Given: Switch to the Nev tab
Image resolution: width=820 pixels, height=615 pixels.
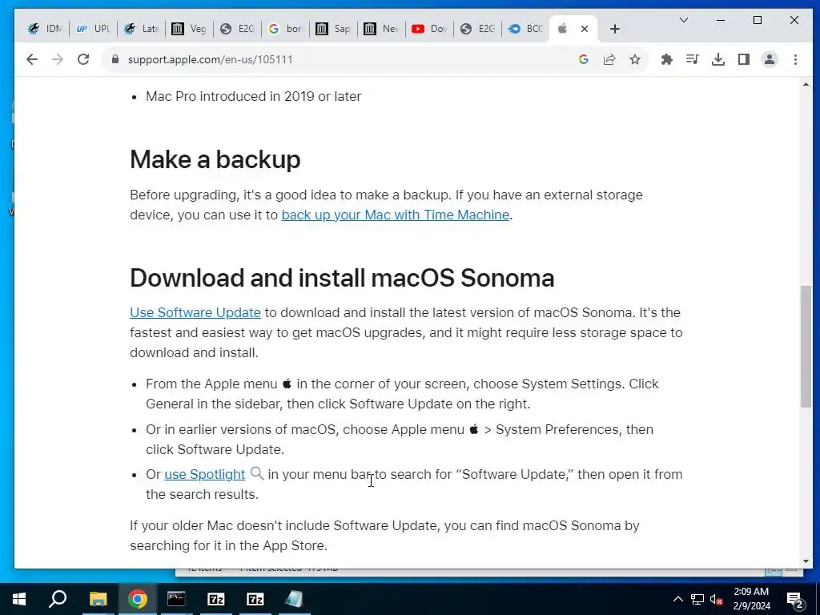Looking at the screenshot, I should point(382,29).
